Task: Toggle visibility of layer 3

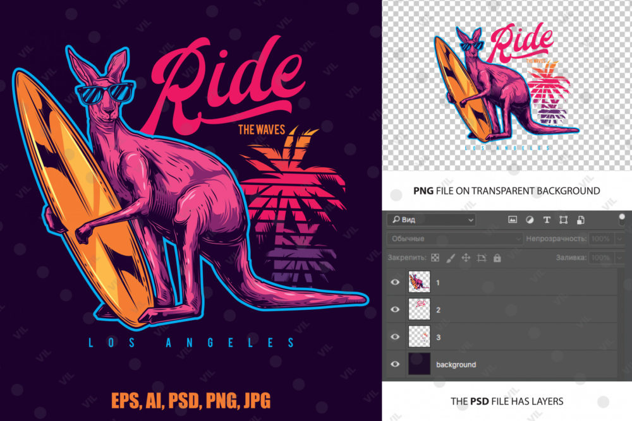Action: [395, 336]
